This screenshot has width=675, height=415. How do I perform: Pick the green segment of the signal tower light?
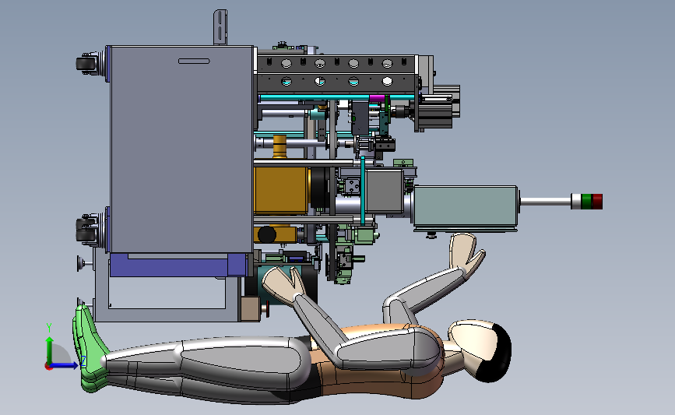[x=586, y=201]
